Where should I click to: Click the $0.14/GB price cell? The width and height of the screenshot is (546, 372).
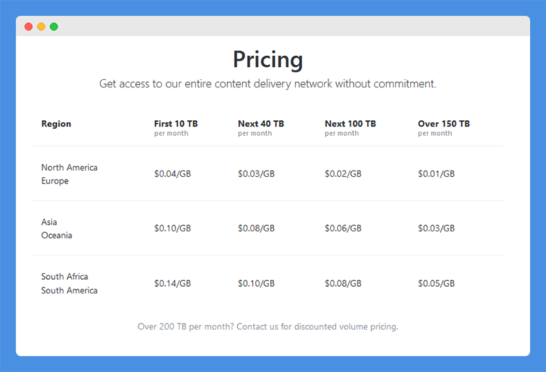coord(173,283)
